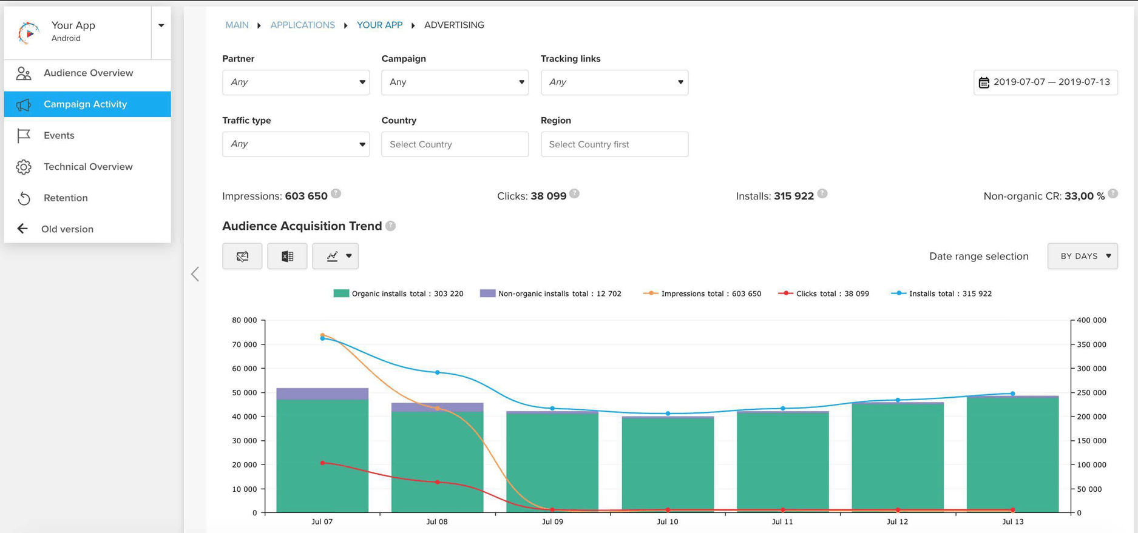Toggle Non-organic installs total legend series
This screenshot has height=533, width=1138.
click(x=550, y=293)
